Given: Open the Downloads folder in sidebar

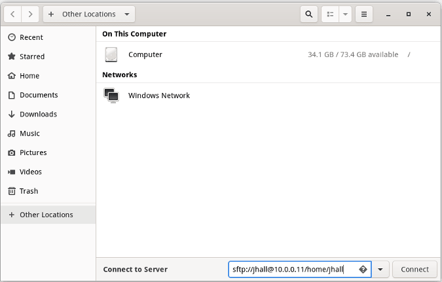Looking at the screenshot, I should point(38,115).
